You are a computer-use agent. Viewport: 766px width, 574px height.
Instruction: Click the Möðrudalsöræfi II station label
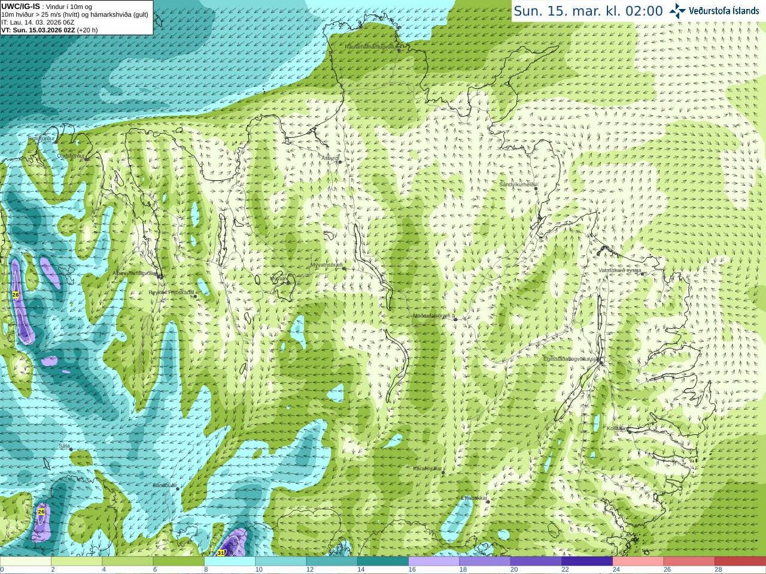pyautogui.click(x=434, y=316)
